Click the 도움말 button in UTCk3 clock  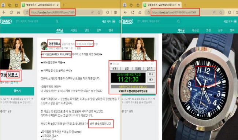click(x=138, y=69)
